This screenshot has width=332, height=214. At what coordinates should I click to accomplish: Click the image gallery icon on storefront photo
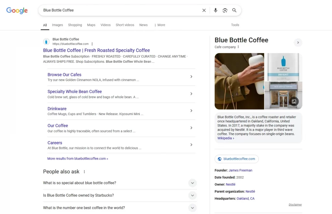(x=294, y=102)
